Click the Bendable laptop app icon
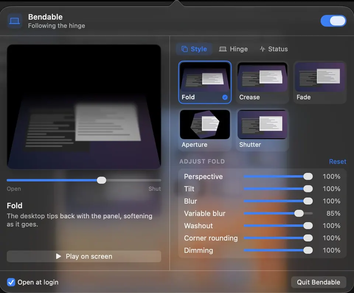354x293 pixels. coord(15,21)
